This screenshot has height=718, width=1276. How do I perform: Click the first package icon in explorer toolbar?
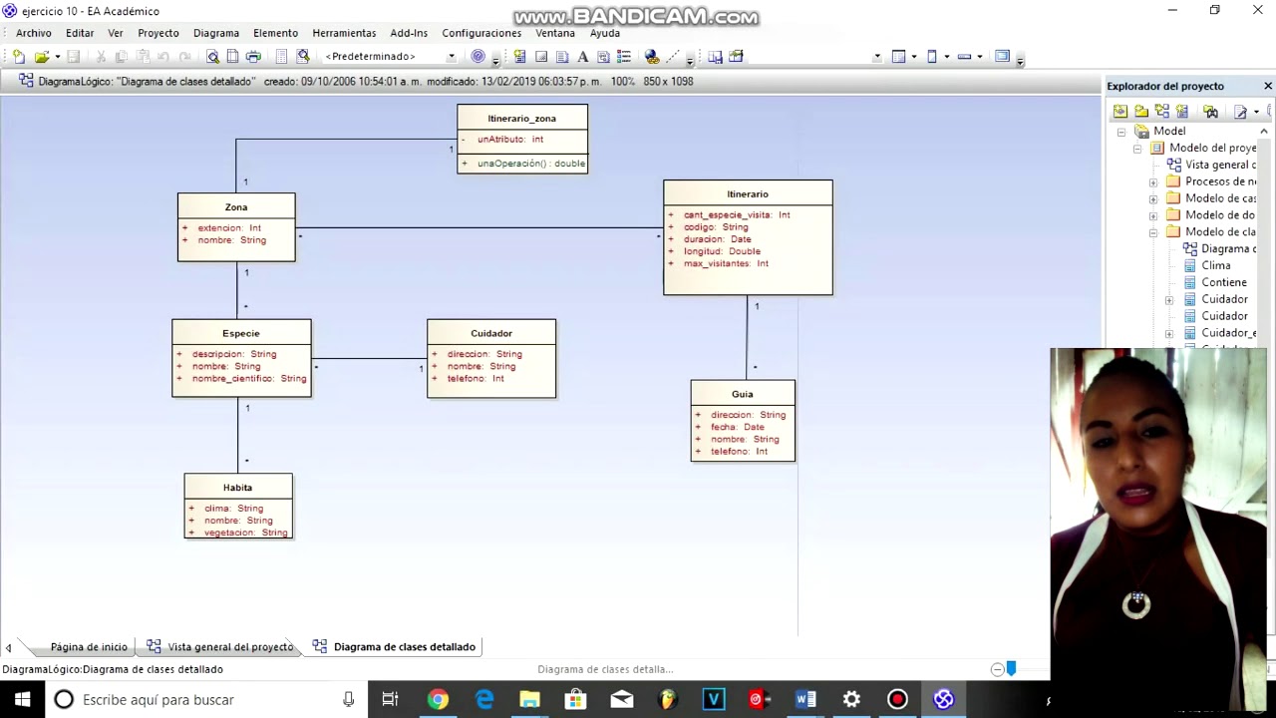1120,112
